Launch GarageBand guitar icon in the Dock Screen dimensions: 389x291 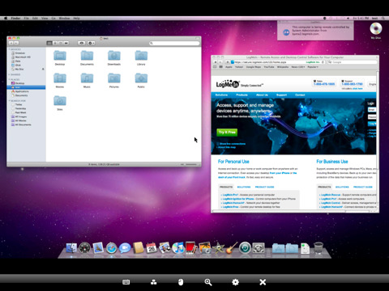coord(232,248)
